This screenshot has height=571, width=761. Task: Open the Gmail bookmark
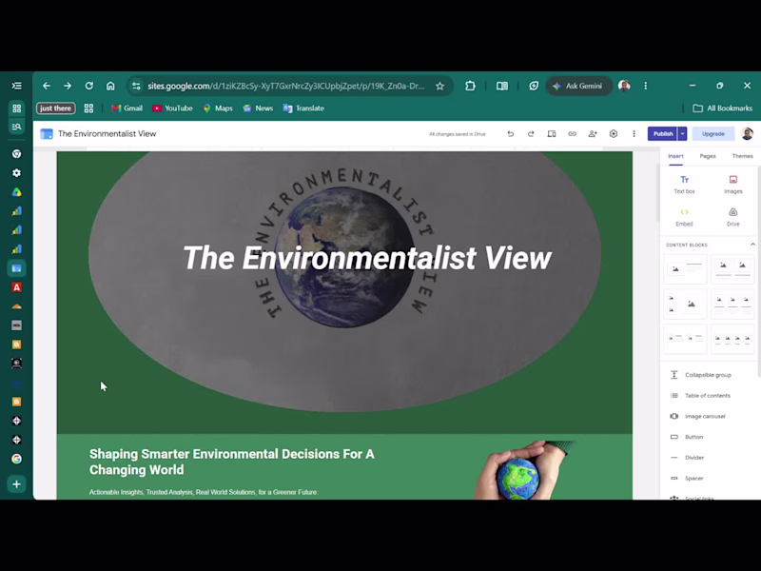tap(127, 108)
